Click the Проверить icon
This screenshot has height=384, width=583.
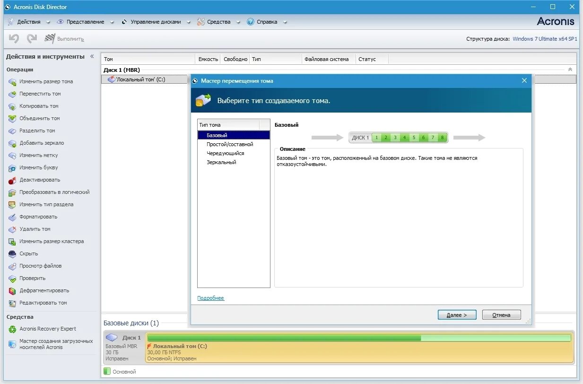[x=12, y=279]
